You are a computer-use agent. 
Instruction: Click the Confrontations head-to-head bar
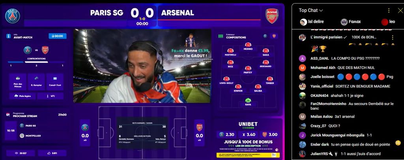pos(36,62)
